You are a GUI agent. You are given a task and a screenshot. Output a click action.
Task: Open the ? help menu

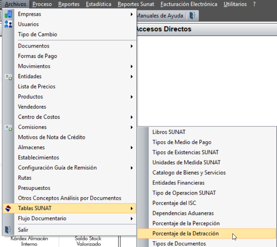(x=254, y=4)
